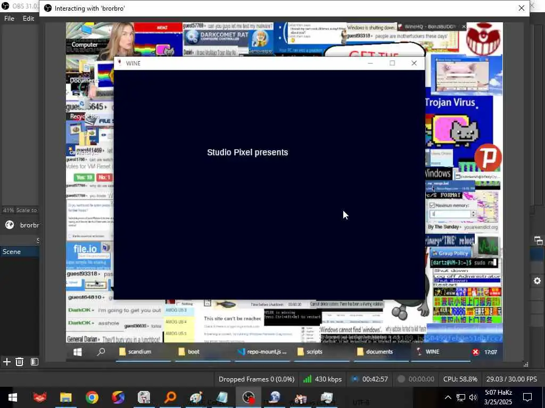
Task: Click the 17:07 clock in VM taskbar
Action: point(490,352)
